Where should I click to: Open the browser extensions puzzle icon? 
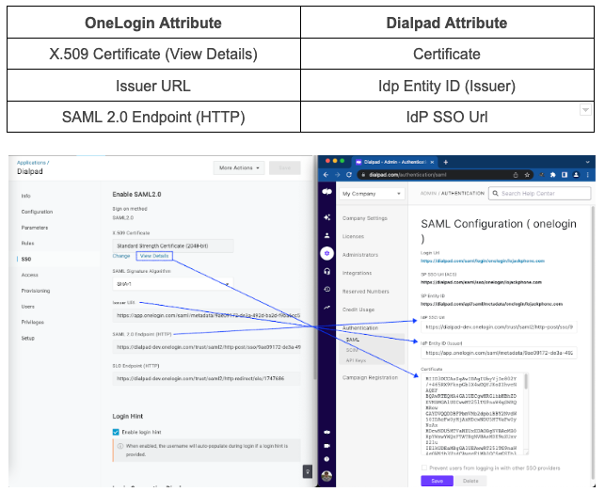point(553,175)
